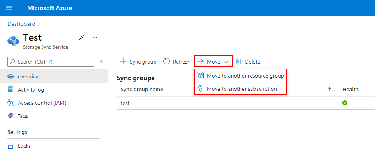
Task: Choose Move to another subscription
Action: (x=240, y=89)
